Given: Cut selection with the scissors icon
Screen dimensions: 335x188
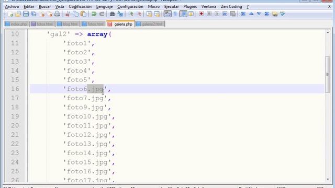Looking at the screenshot, I should (x=68, y=14).
